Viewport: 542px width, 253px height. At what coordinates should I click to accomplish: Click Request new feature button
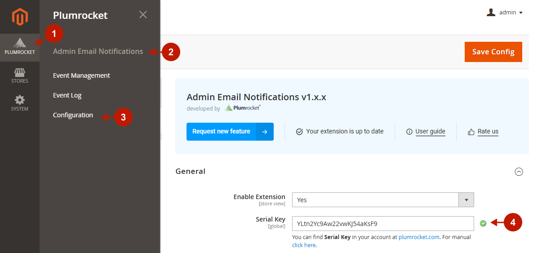(x=230, y=132)
